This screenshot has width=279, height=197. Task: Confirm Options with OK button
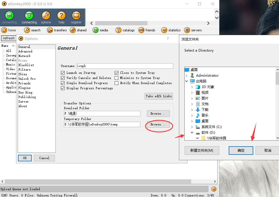click(x=25, y=158)
